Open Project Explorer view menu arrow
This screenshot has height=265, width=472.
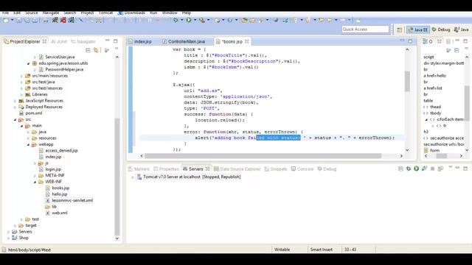coord(117,49)
